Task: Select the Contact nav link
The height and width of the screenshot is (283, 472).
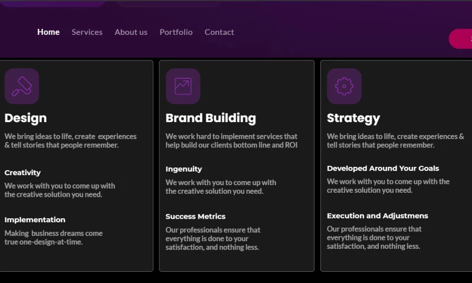Action: click(x=219, y=32)
